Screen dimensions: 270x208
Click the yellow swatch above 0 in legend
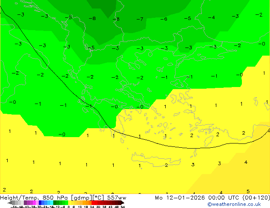(69, 202)
